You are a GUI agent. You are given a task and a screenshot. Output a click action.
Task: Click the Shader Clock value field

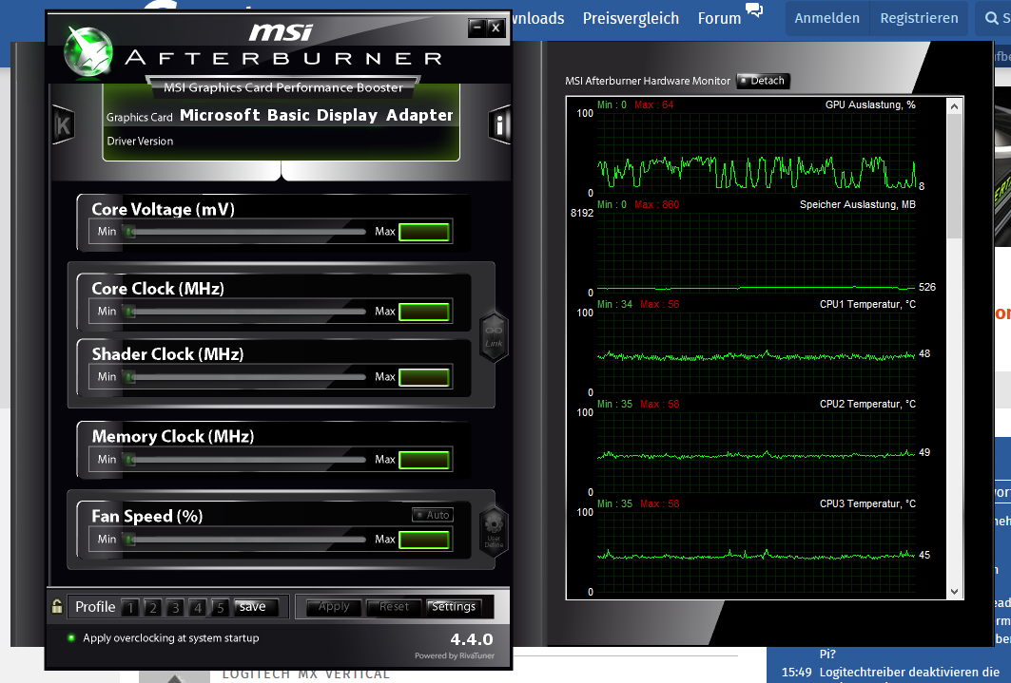point(423,377)
